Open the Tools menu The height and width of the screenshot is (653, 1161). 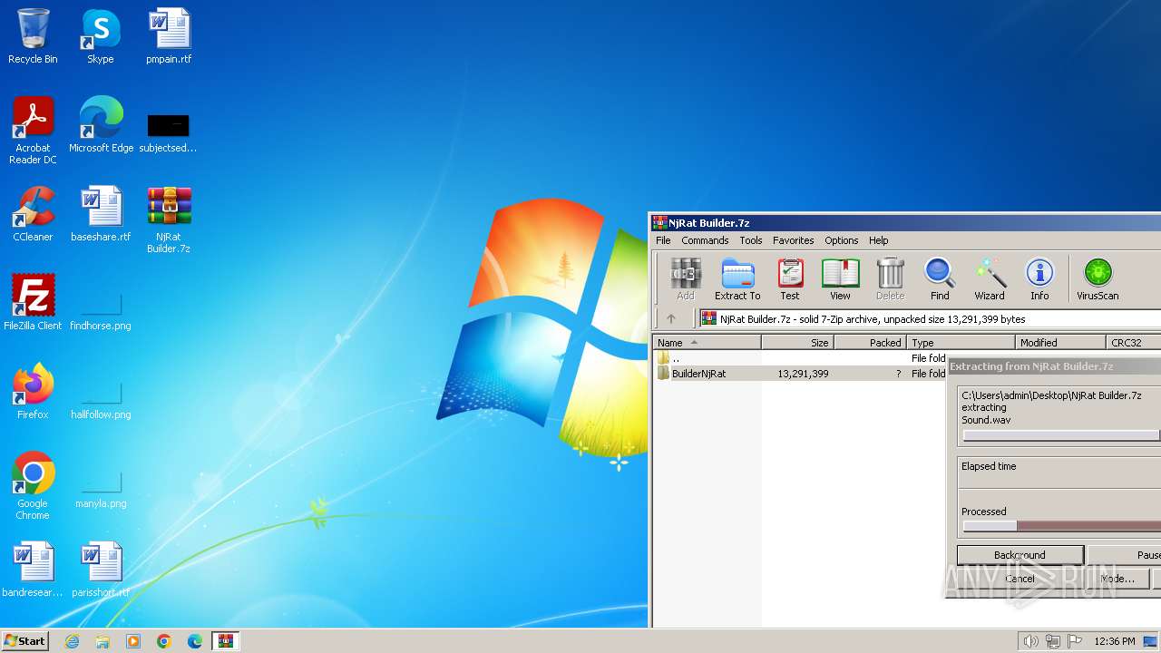(750, 240)
